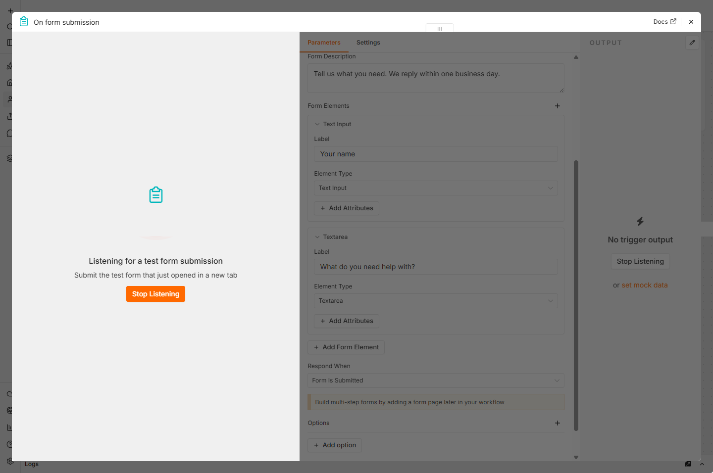Click the clipboard form-trigger icon in header

coord(24,21)
